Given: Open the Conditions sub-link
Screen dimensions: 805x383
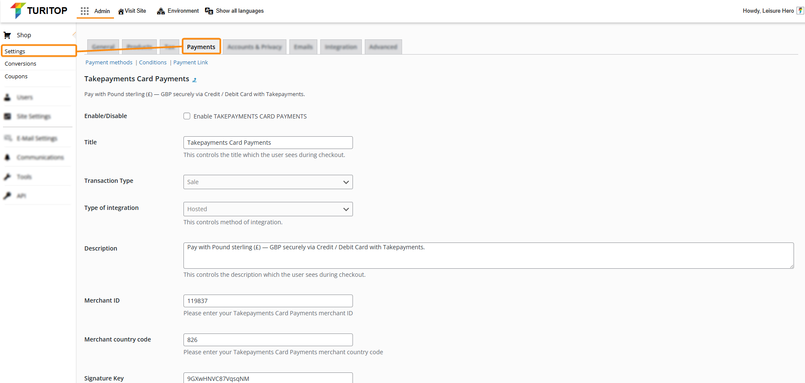Looking at the screenshot, I should (153, 63).
